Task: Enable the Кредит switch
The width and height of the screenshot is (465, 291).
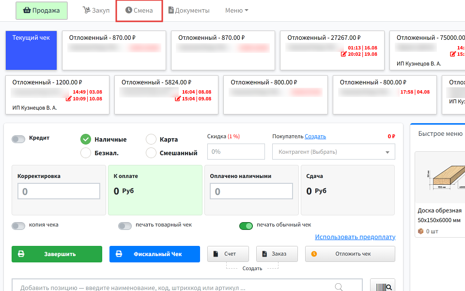Action: tap(18, 139)
